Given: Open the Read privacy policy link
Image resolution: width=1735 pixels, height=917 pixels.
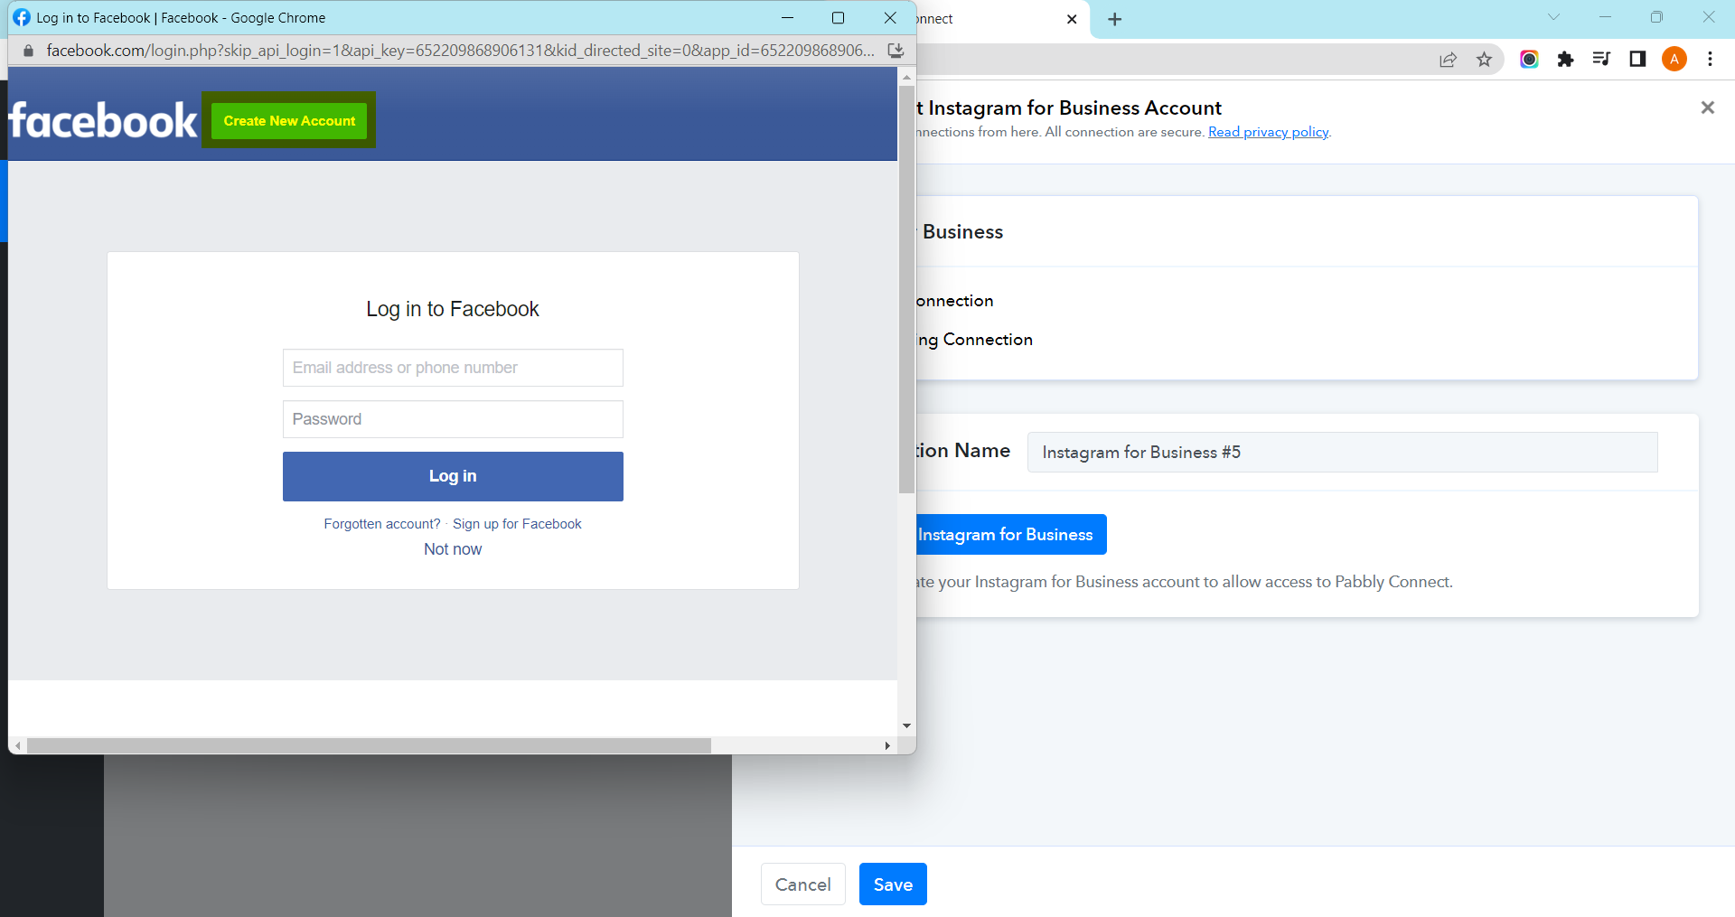Looking at the screenshot, I should click(x=1268, y=132).
